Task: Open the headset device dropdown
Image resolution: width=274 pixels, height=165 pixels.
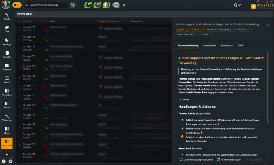Action: click(237, 5)
